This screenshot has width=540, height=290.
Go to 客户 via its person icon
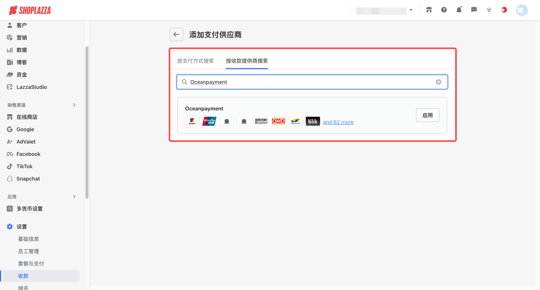[x=10, y=25]
